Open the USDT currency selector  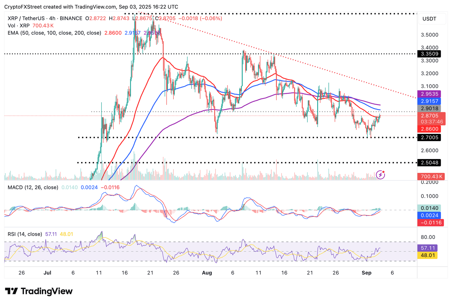(x=429, y=19)
